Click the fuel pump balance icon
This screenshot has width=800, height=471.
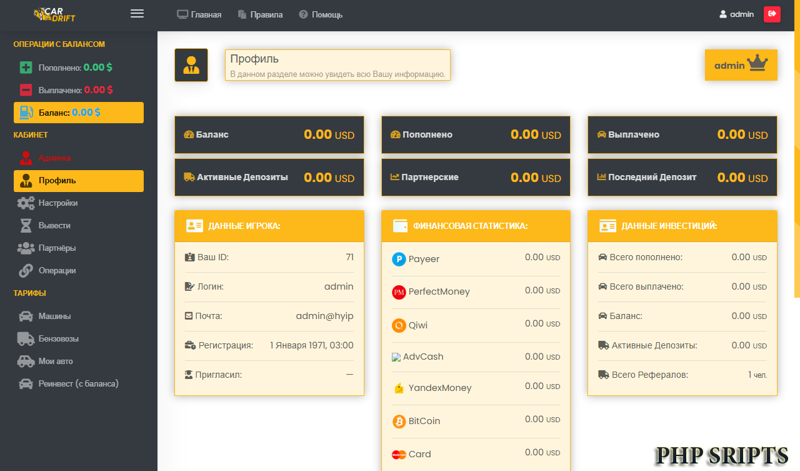pos(26,113)
